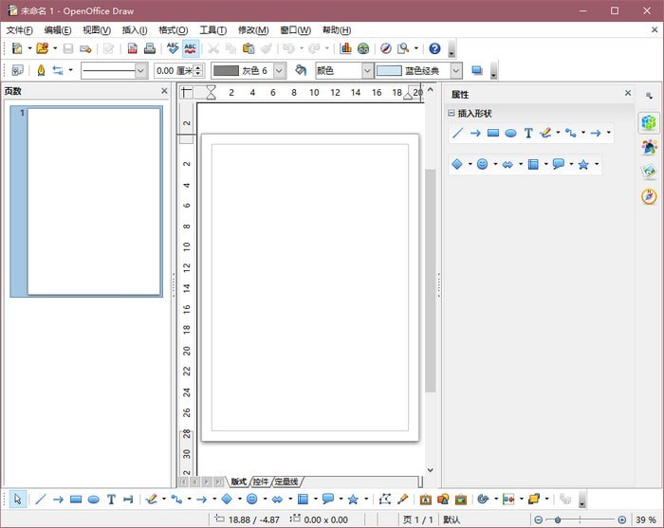Toggle AutoSpellcheck in the standard toolbar

click(x=191, y=48)
